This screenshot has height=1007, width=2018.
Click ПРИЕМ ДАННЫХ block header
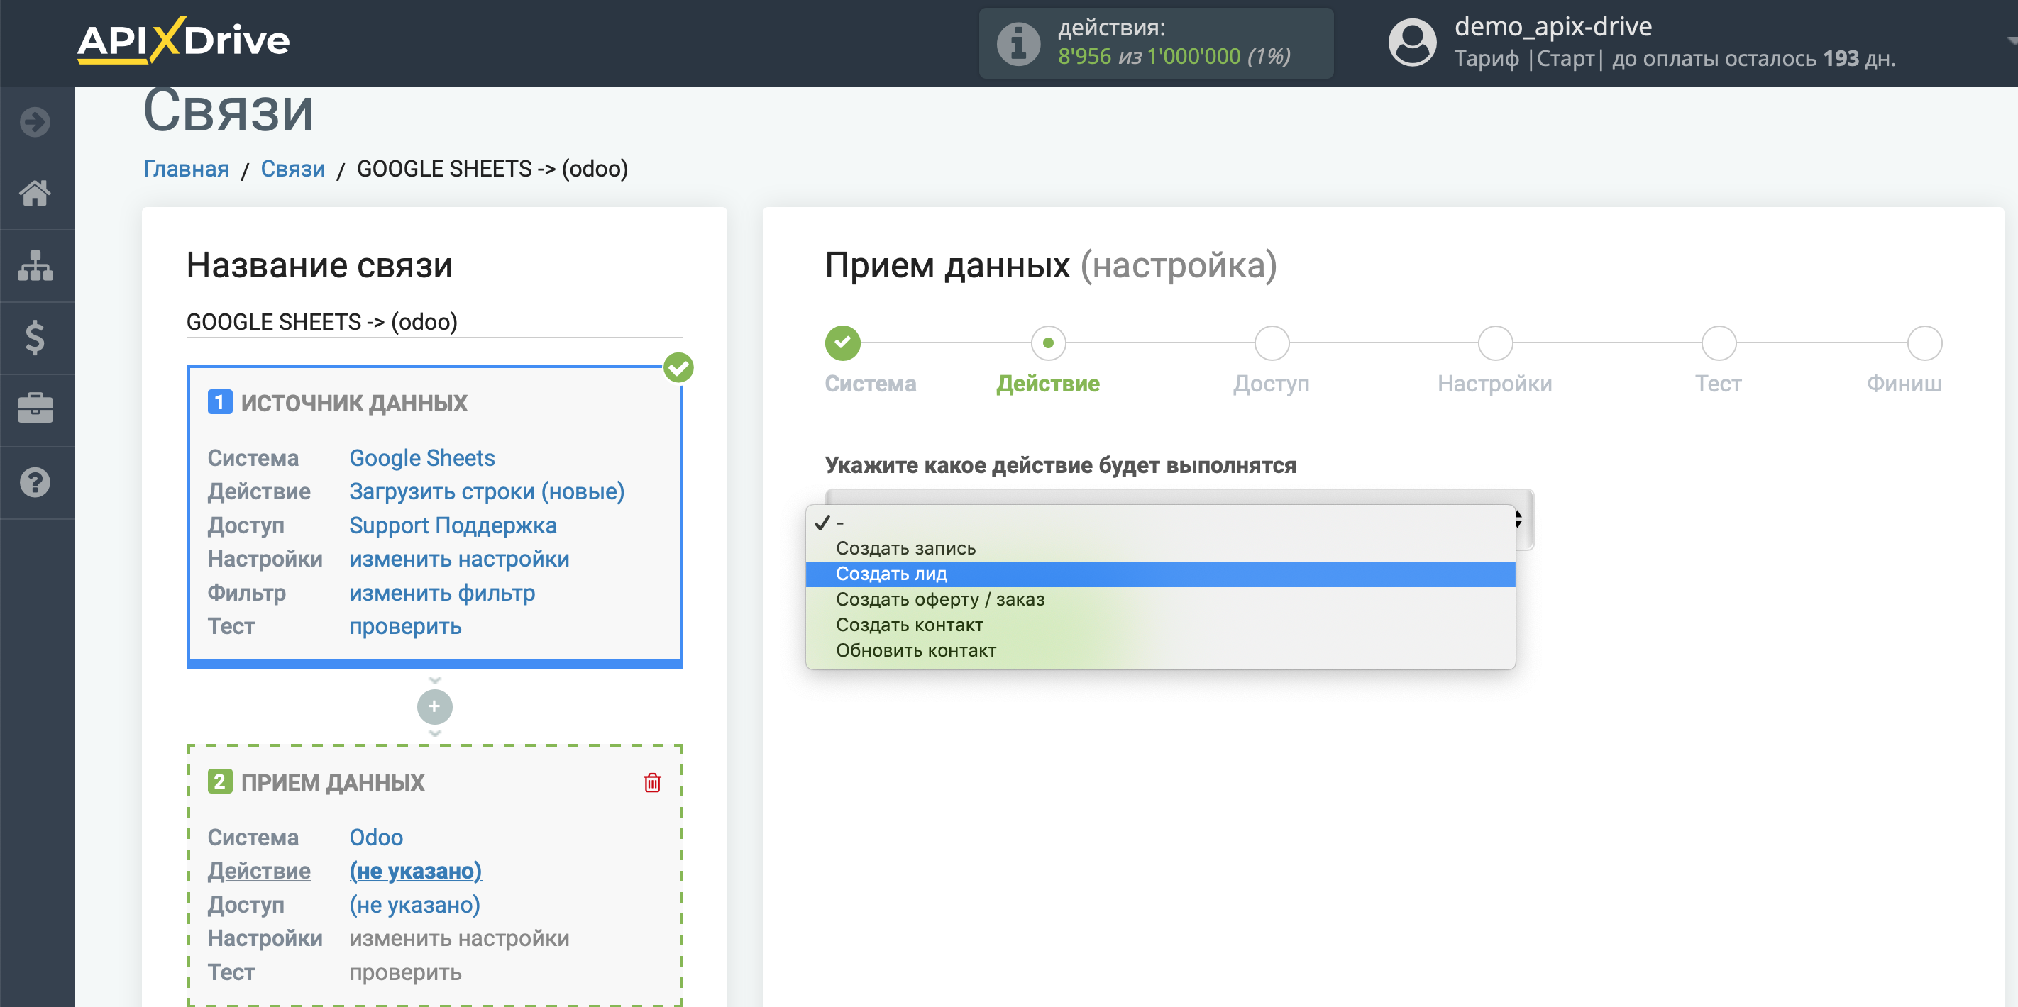[332, 781]
